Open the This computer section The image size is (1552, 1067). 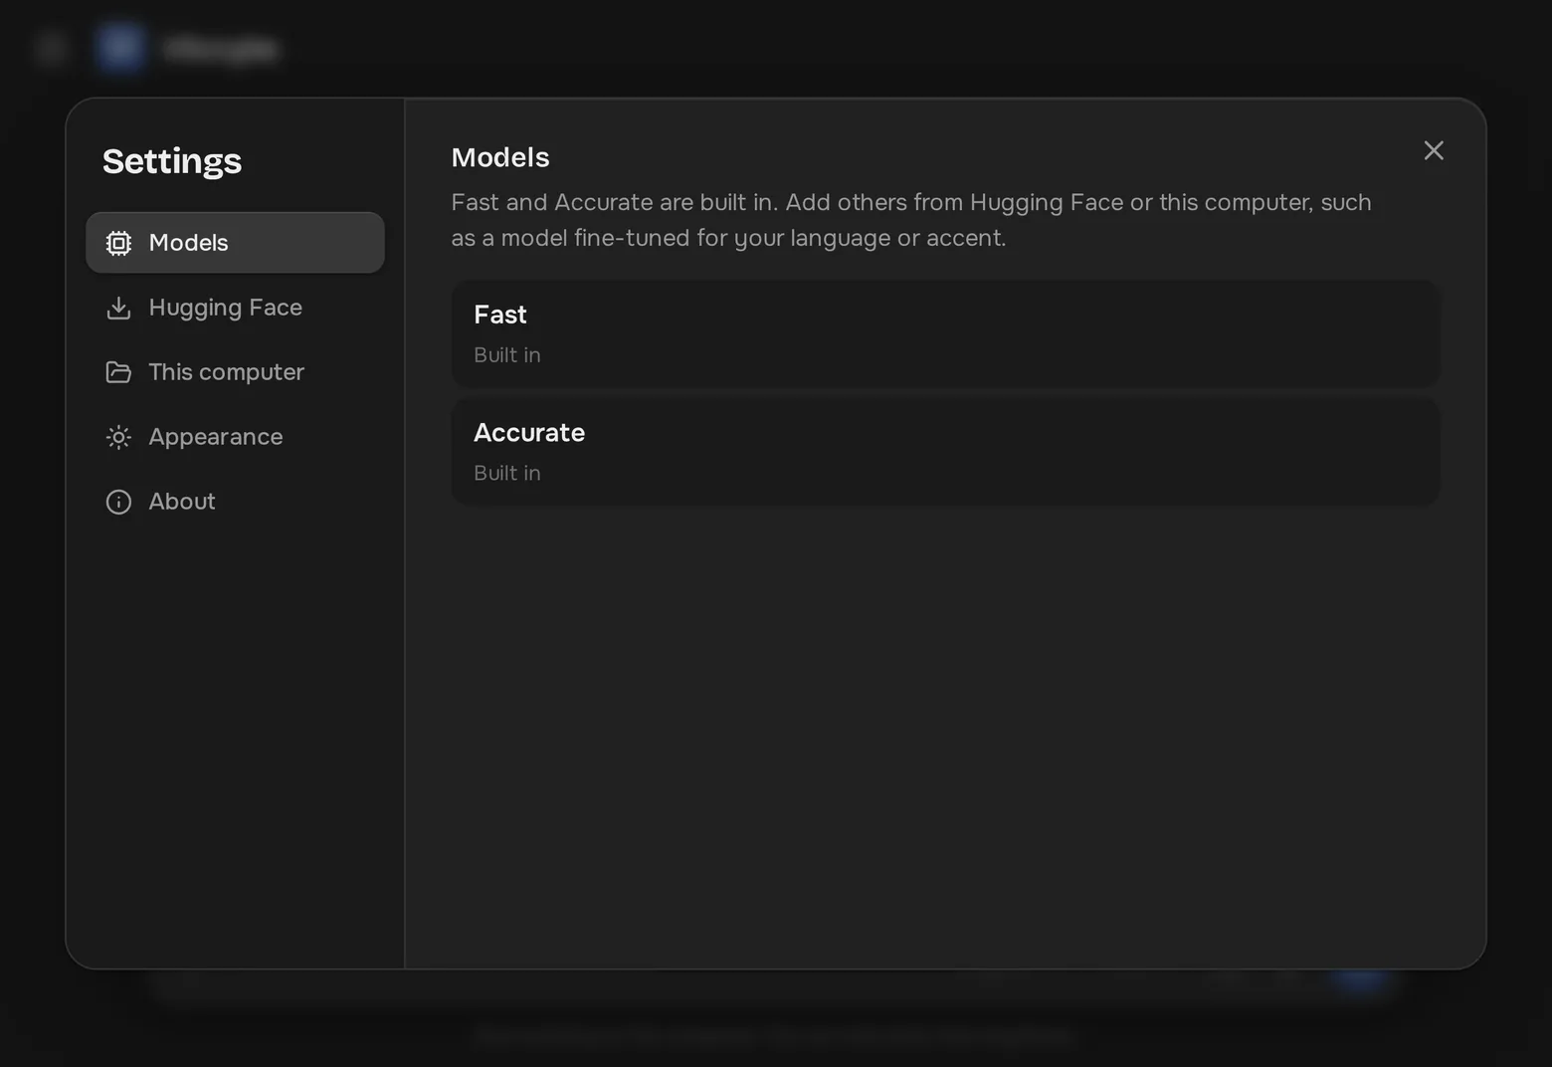[235, 372]
